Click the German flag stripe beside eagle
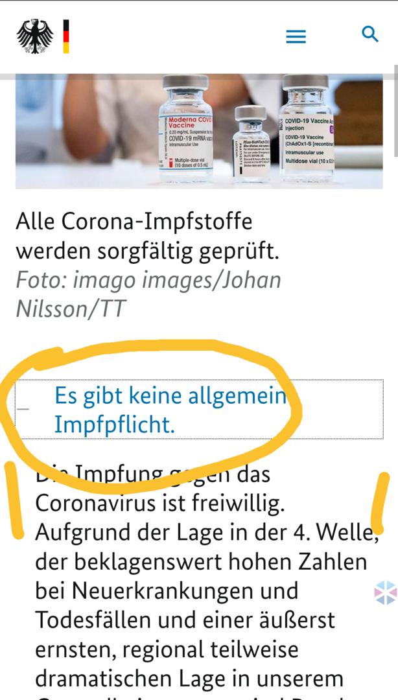 click(66, 36)
